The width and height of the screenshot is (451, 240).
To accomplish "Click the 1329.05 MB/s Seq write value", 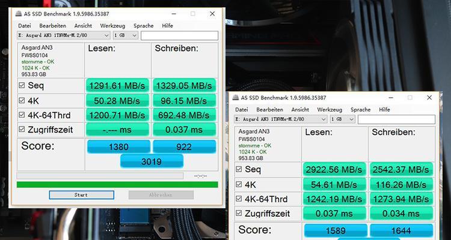I will click(184, 85).
